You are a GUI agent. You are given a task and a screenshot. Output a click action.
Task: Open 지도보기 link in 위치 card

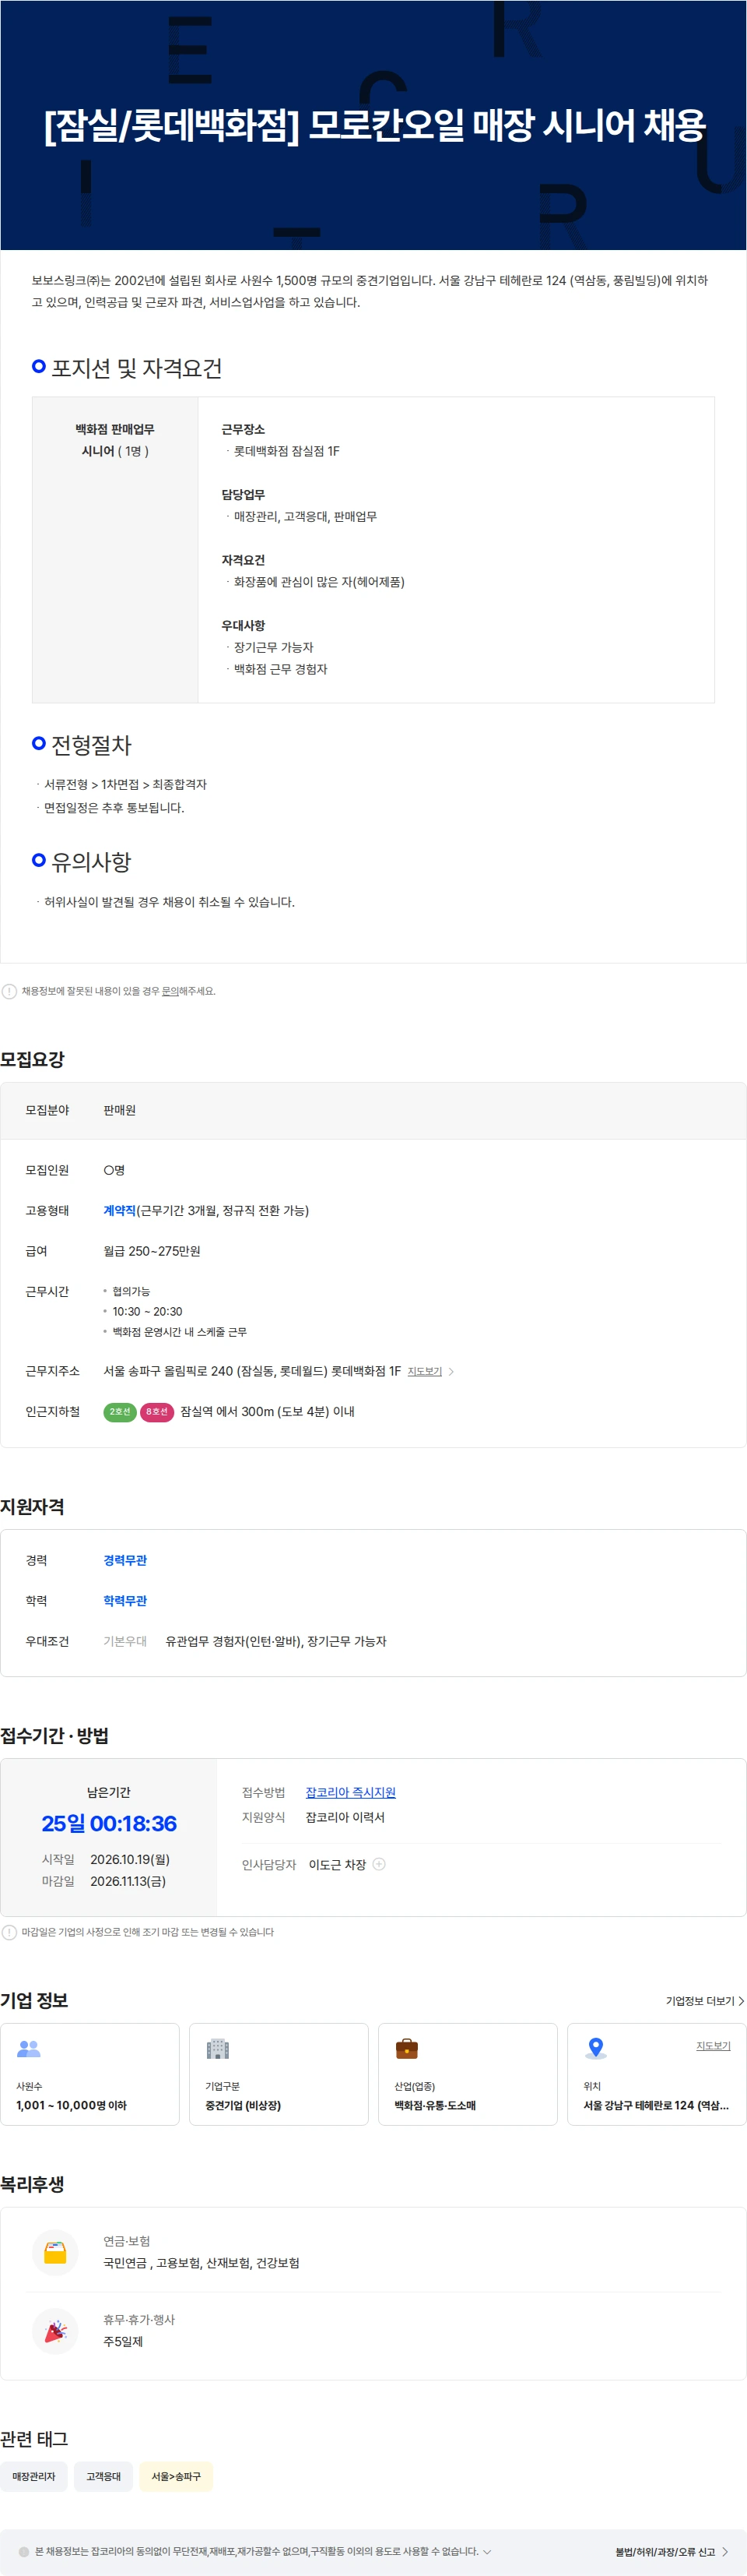(x=713, y=2045)
